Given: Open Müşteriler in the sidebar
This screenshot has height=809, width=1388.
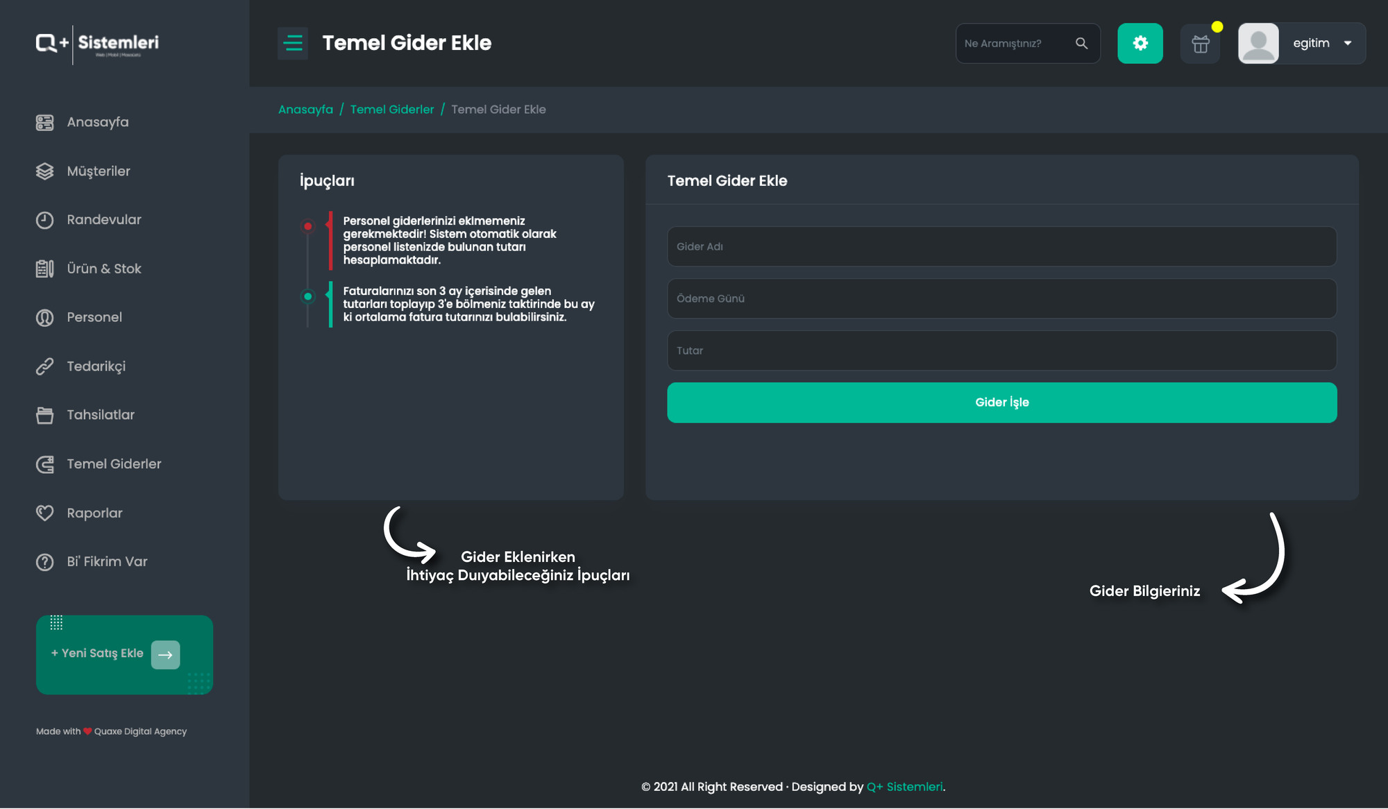Looking at the screenshot, I should 99,171.
